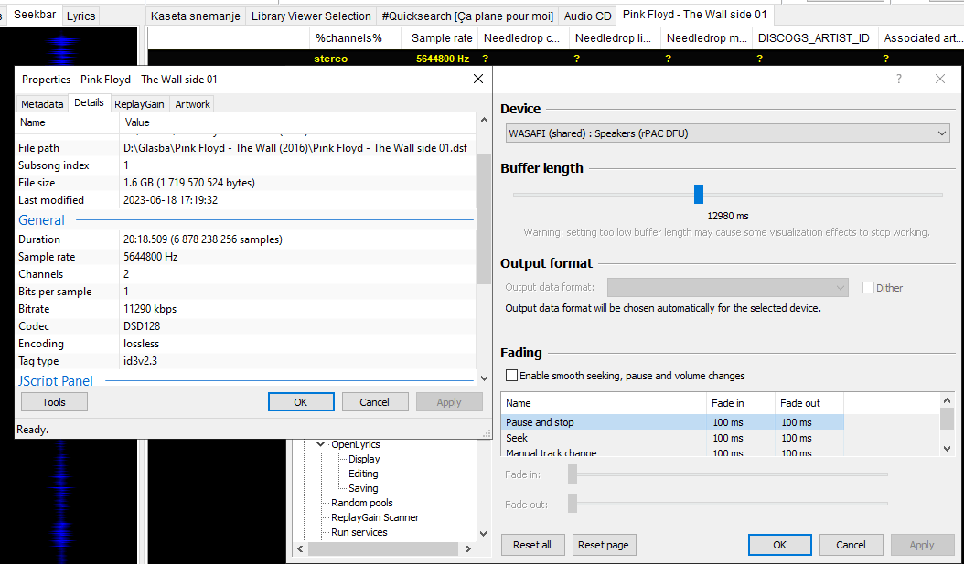Open the Audio CD playlist tab
964x564 pixels.
[x=588, y=16]
